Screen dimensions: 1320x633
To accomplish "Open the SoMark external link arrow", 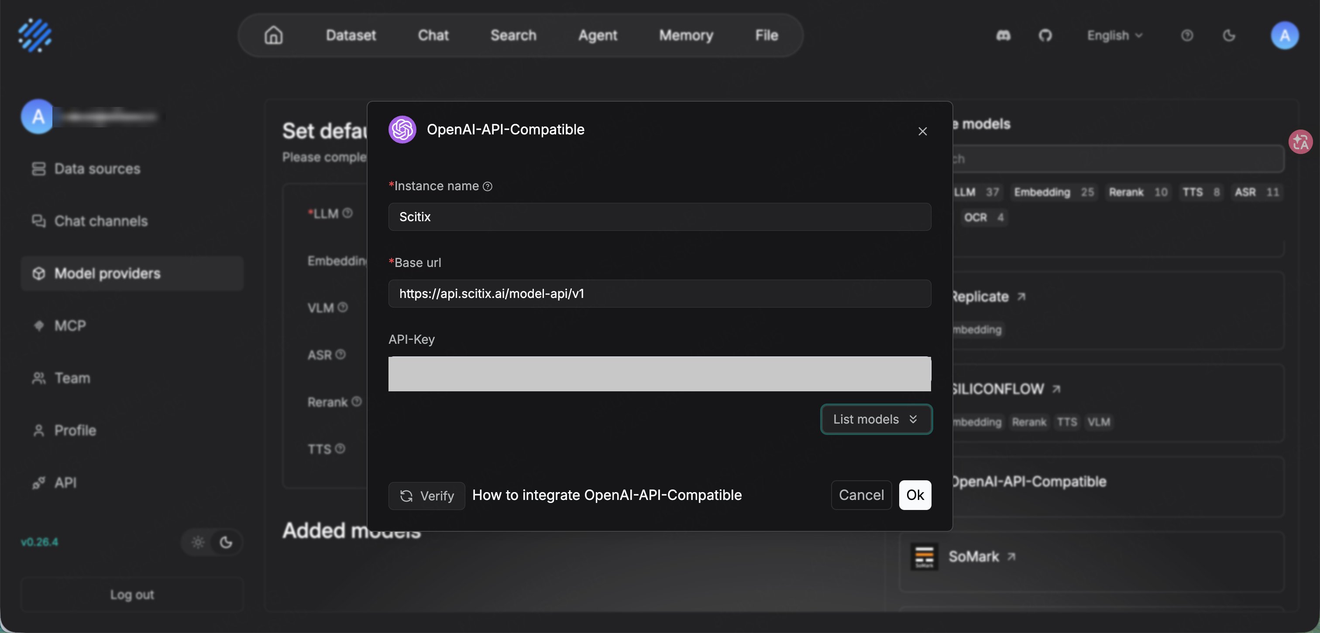I will coord(1011,557).
